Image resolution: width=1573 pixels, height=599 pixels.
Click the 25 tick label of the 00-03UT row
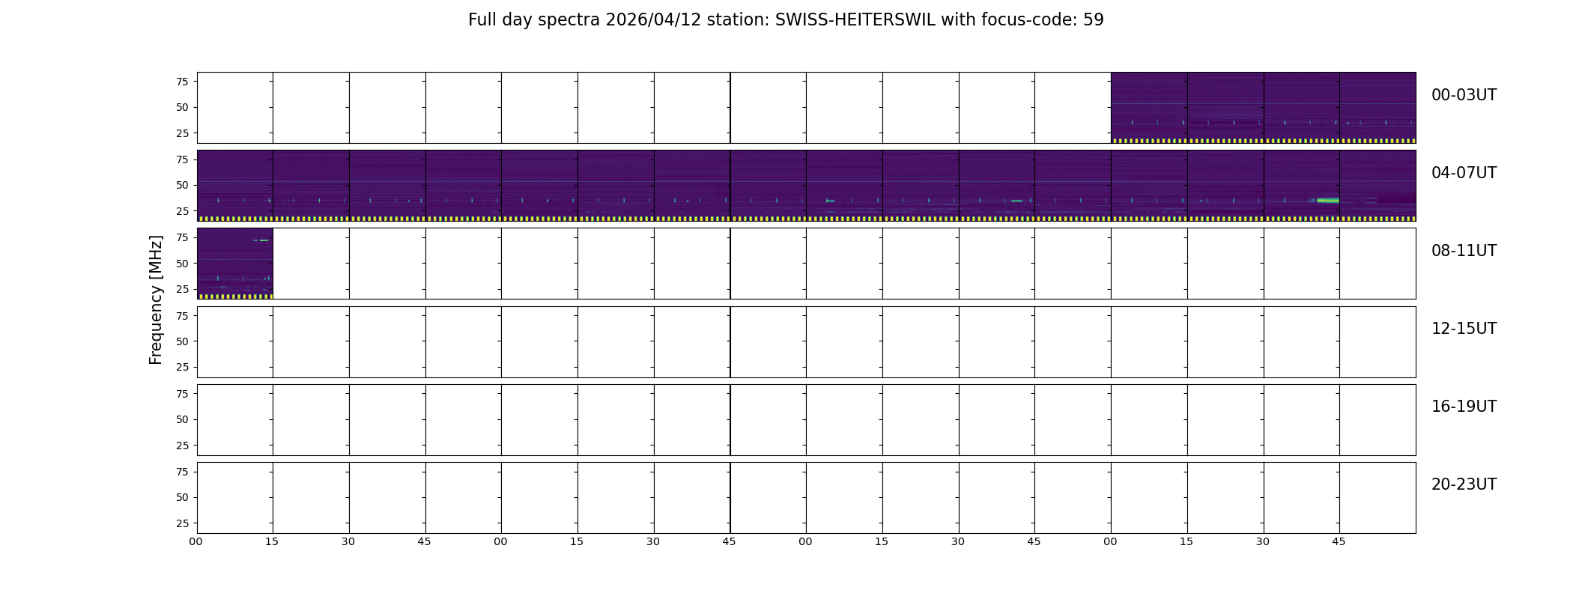[x=182, y=133]
